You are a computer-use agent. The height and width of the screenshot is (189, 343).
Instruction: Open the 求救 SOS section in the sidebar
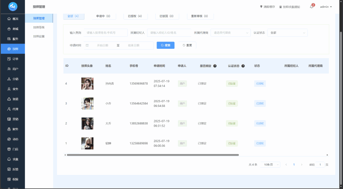coord(13,159)
